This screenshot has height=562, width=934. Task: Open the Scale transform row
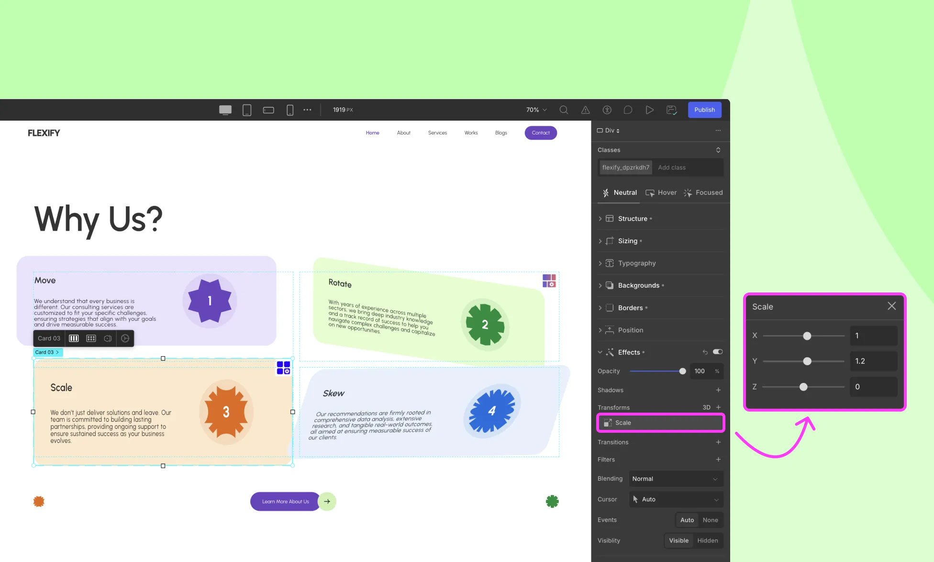click(661, 423)
